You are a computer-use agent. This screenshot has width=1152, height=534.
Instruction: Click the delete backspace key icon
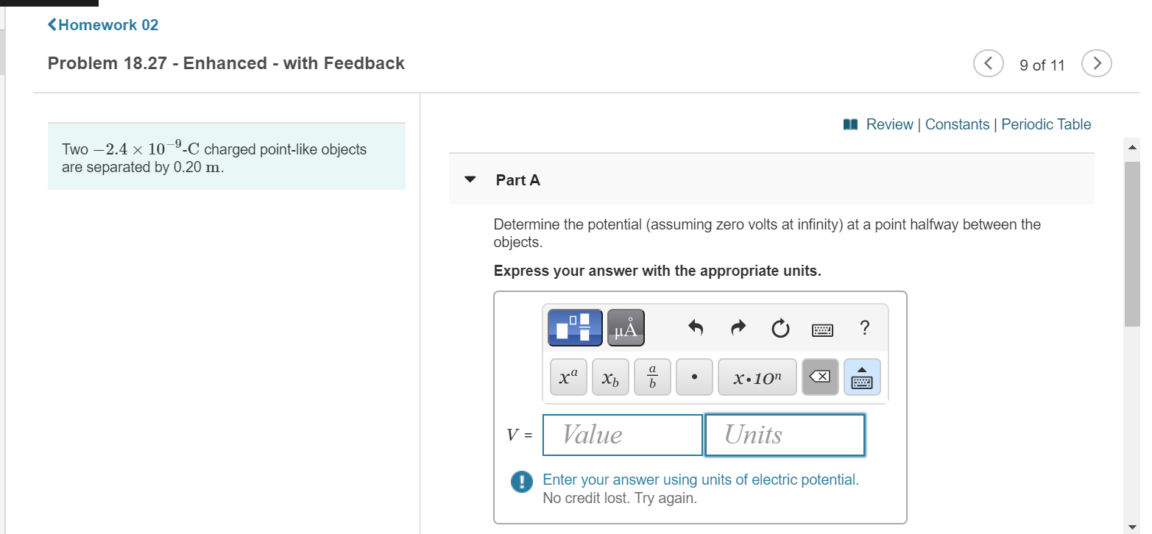point(820,377)
